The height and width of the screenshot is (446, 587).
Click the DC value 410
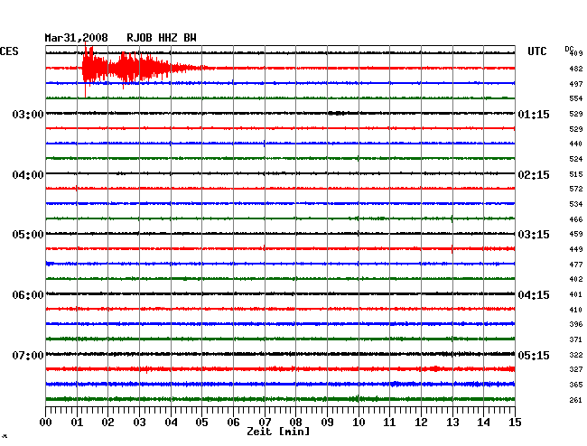click(x=576, y=310)
